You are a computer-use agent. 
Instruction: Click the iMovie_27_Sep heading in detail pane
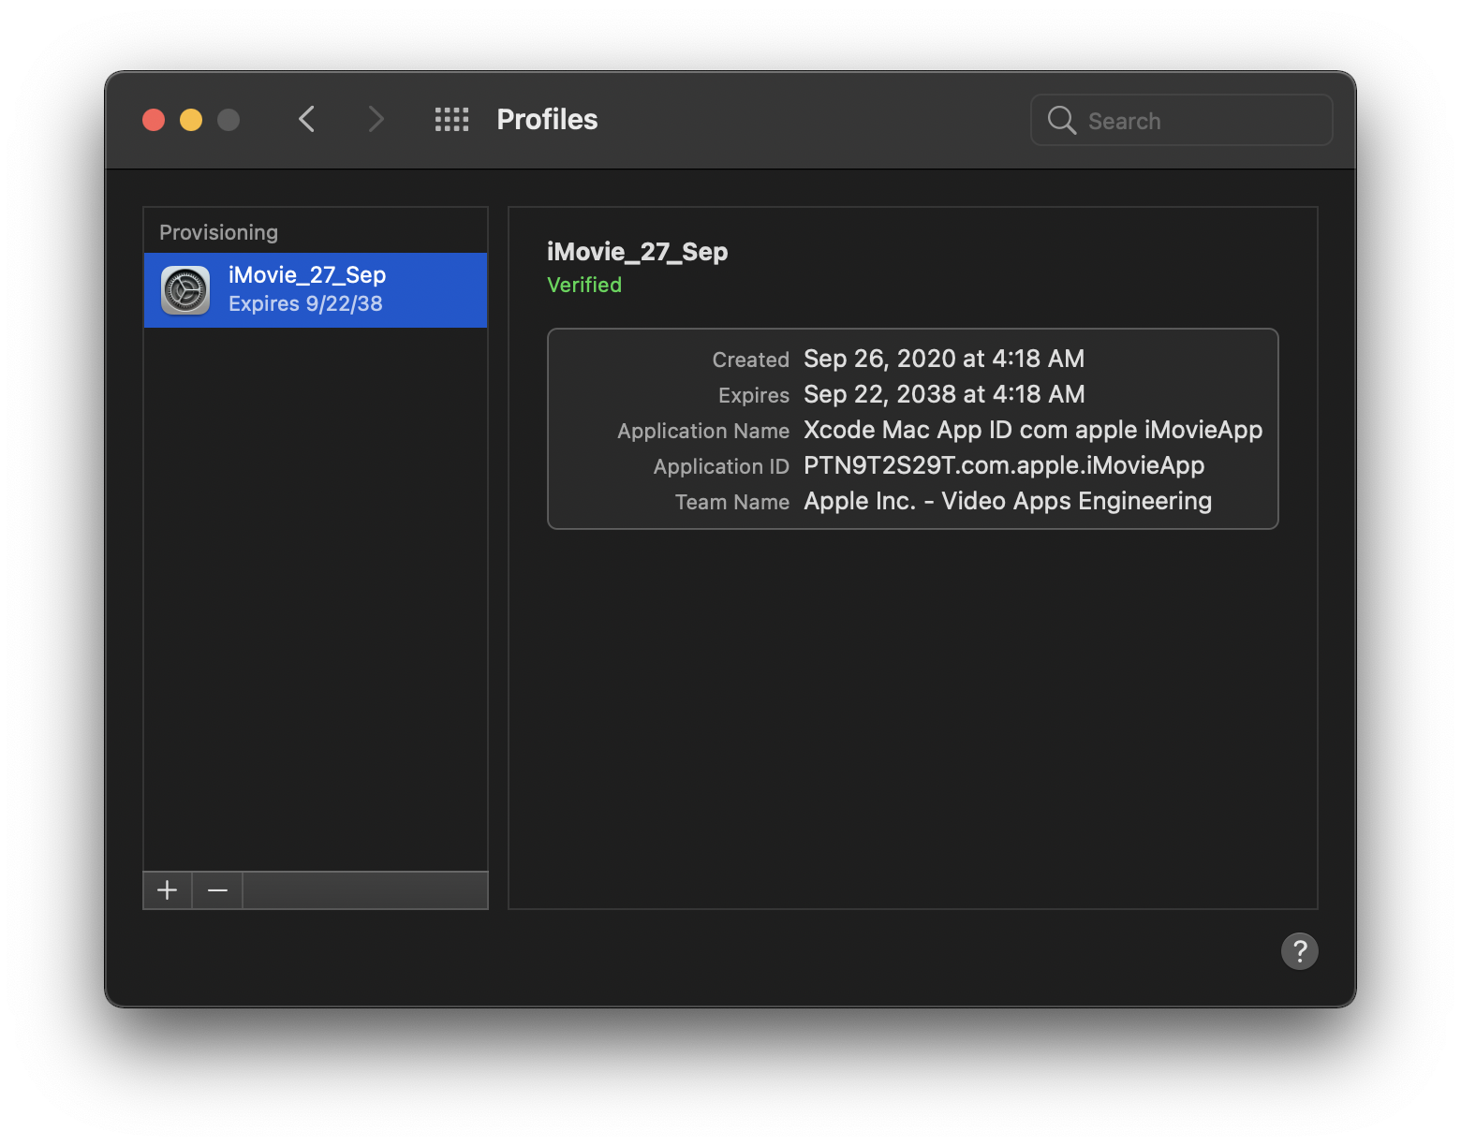(637, 252)
